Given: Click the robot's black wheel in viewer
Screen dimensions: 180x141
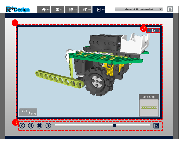Looking at the screenshot, I should tap(97, 81).
